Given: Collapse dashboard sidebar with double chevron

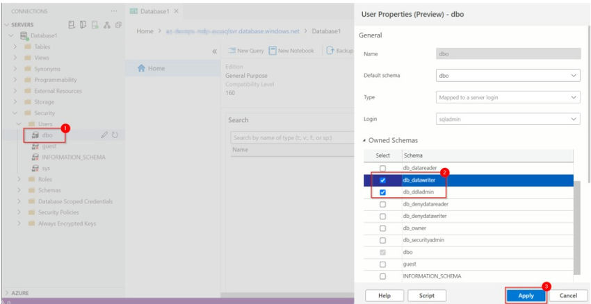Looking at the screenshot, I should point(214,51).
